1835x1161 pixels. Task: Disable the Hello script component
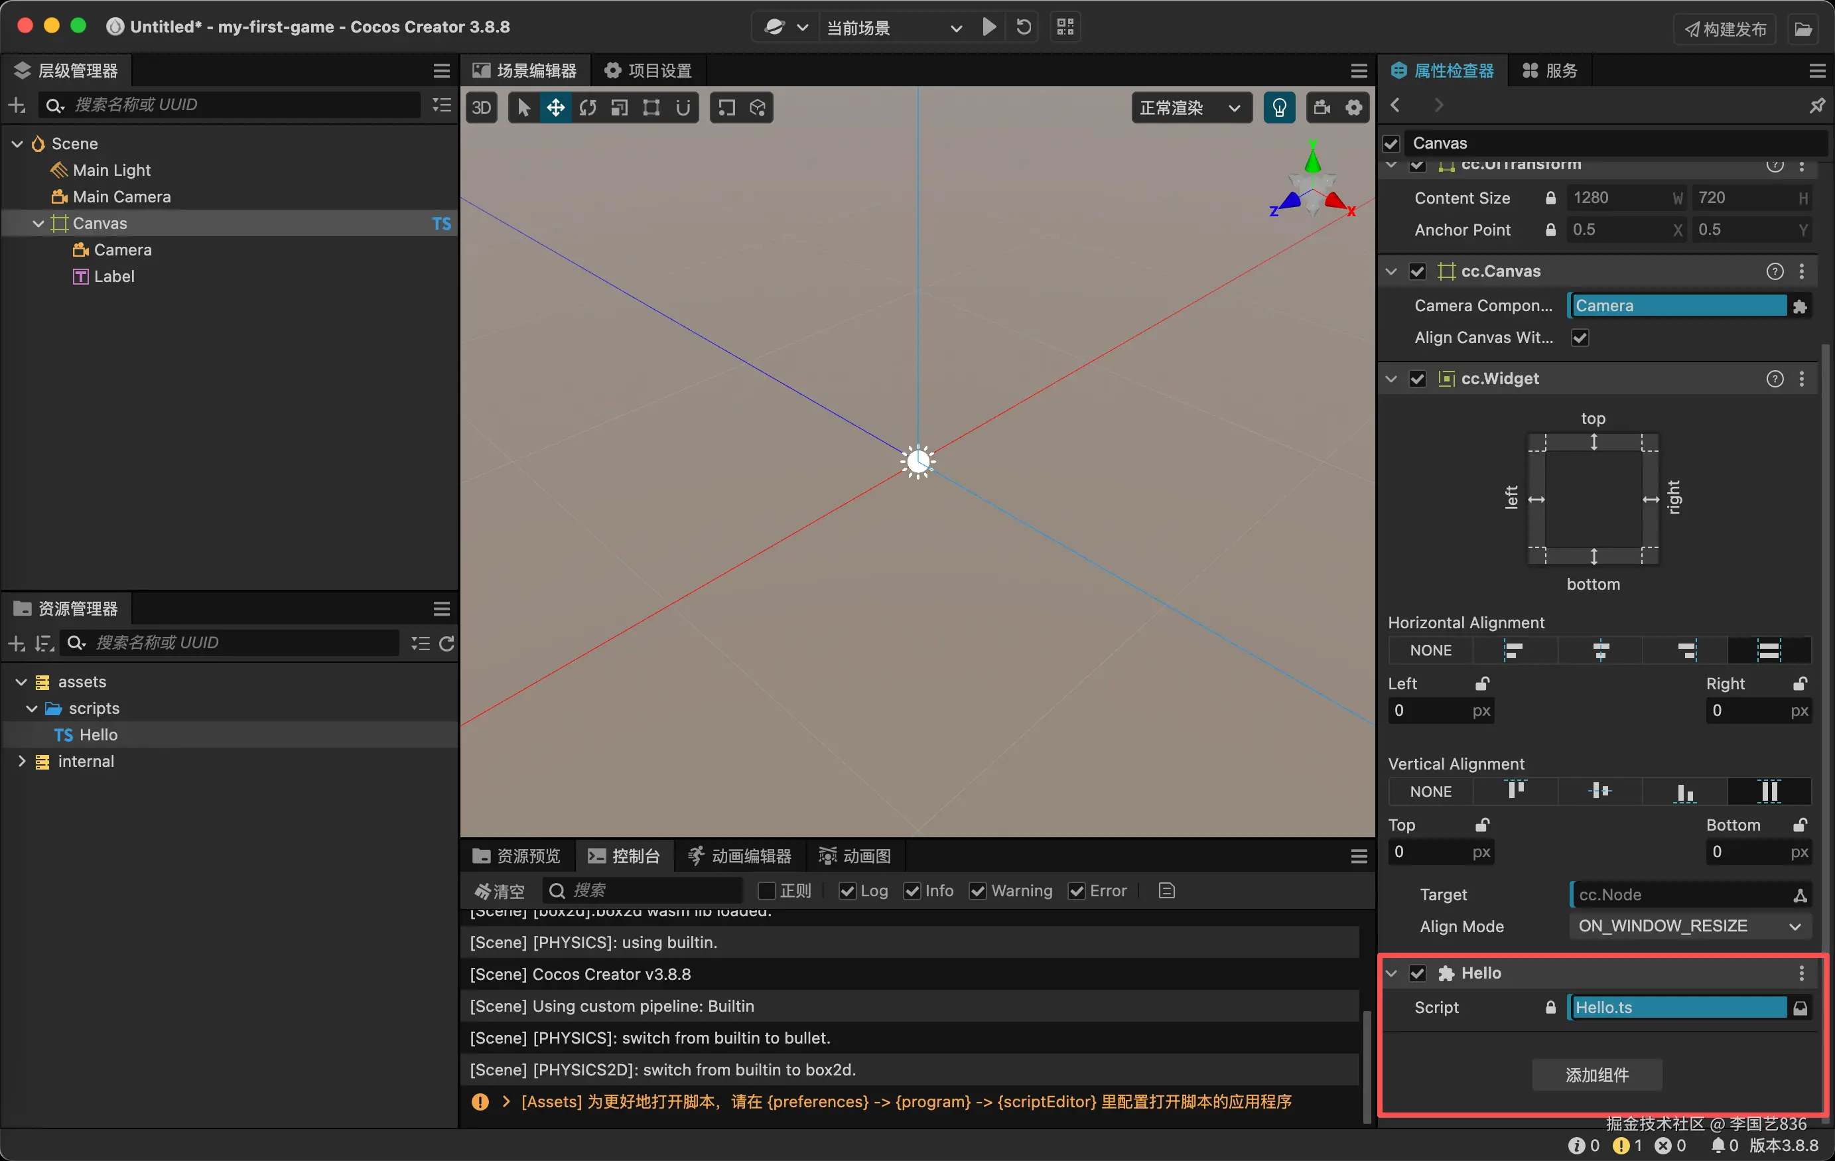[1418, 973]
